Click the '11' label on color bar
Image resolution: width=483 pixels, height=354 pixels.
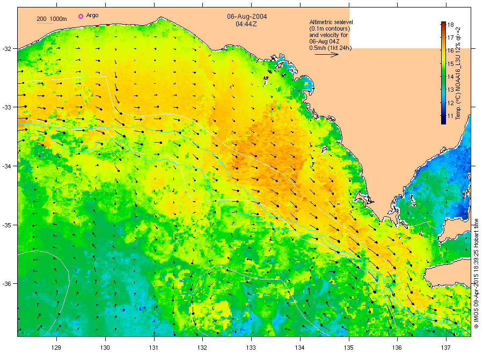[450, 116]
